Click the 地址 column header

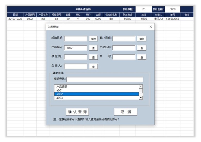pos(144,15)
